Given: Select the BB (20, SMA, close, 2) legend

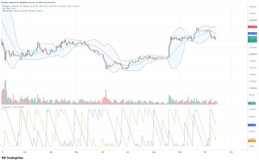Looking at the screenshot, I should pos(11,11).
